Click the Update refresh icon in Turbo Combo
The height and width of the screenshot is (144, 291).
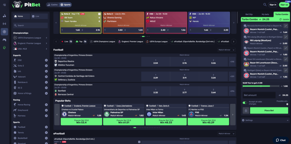pos(280,19)
